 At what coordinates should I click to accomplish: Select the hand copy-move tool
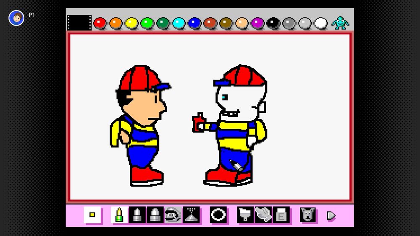[x=263, y=215]
